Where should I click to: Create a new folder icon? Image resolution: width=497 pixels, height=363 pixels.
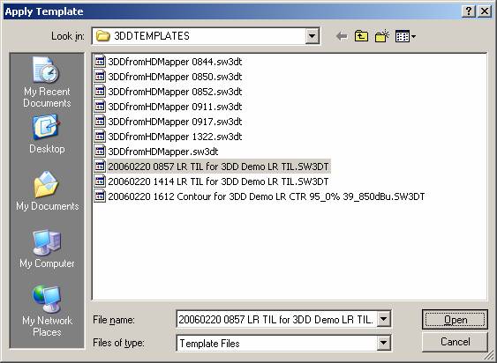point(382,36)
